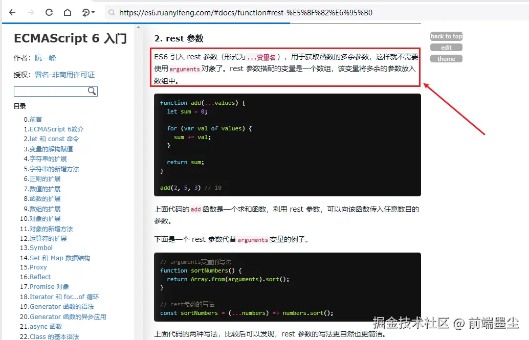
Task: Click the forward navigation arrow
Action: (32, 12)
